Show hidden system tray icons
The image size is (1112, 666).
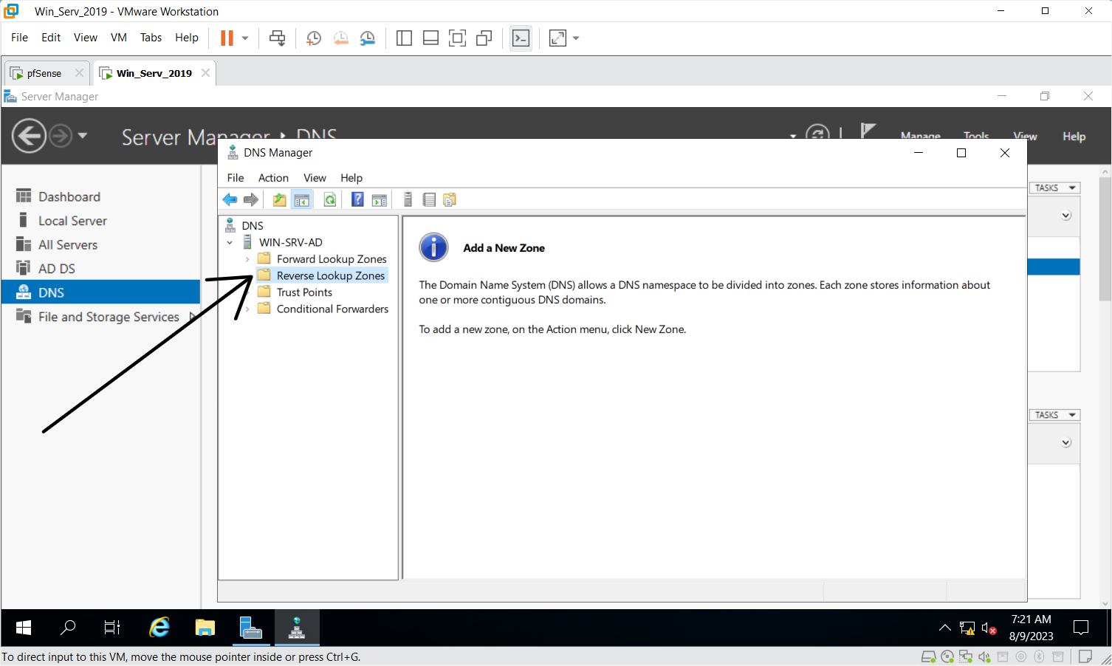(944, 628)
